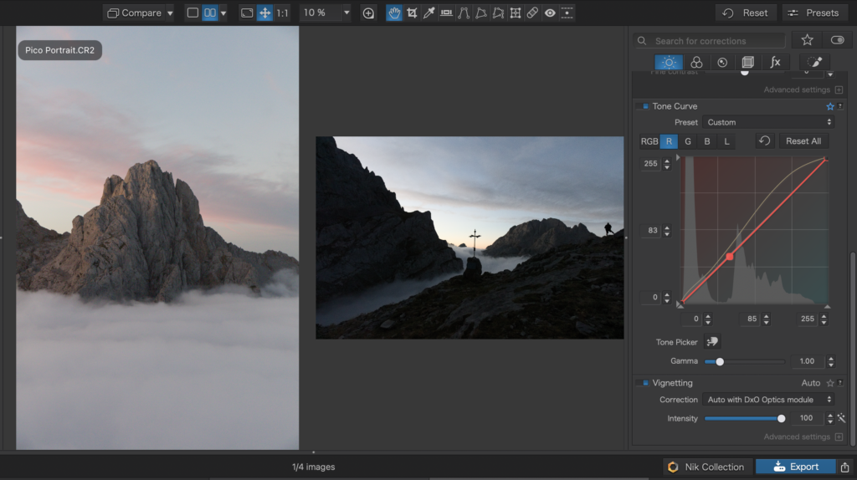Unfavorite the Tone Curve panel (blue star)
857x480 pixels.
coord(830,106)
